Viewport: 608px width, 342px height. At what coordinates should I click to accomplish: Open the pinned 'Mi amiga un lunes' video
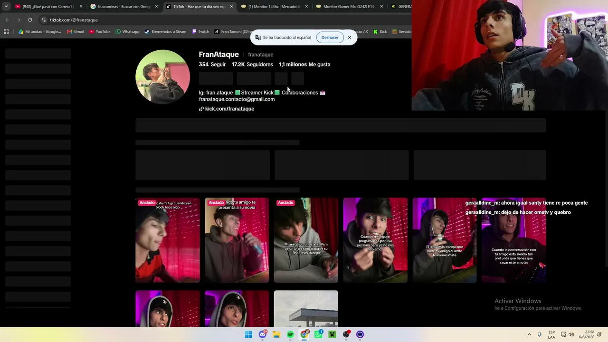point(306,240)
